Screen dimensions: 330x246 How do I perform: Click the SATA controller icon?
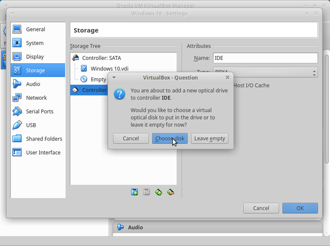pos(75,58)
